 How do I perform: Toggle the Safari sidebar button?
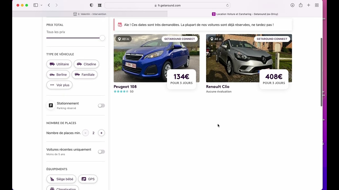[35, 5]
